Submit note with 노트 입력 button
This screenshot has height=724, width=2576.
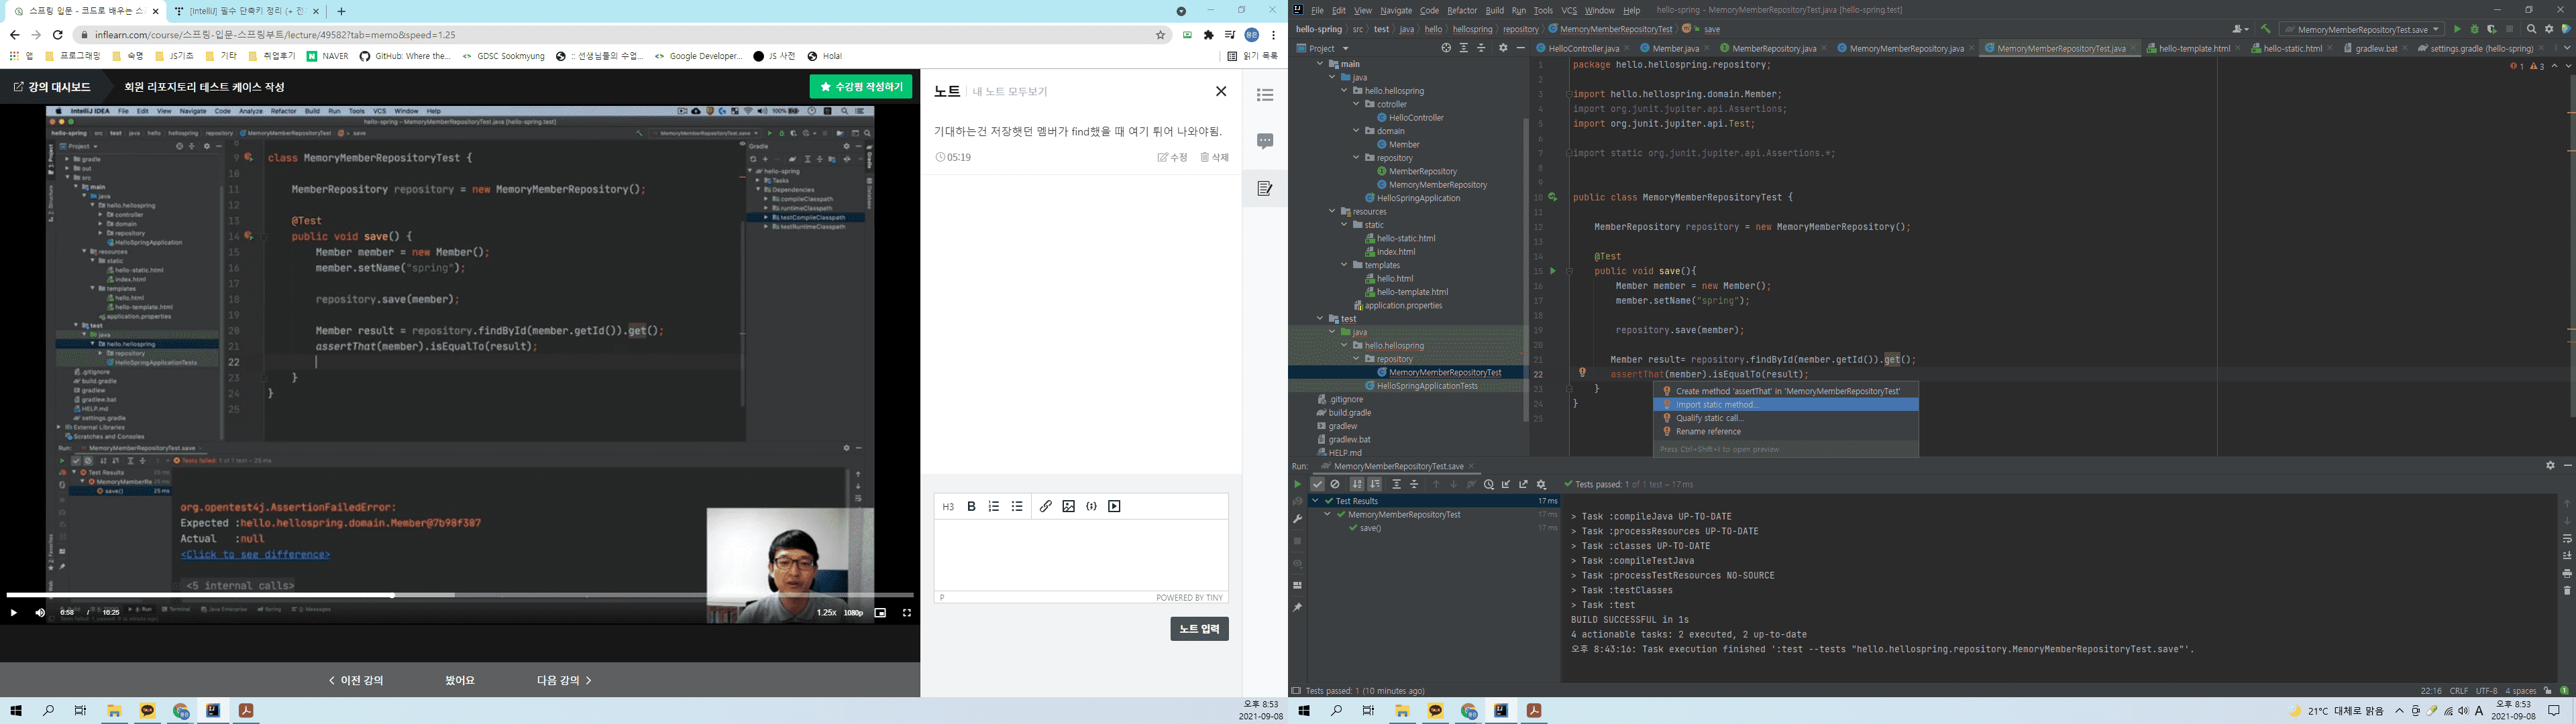tap(1200, 629)
